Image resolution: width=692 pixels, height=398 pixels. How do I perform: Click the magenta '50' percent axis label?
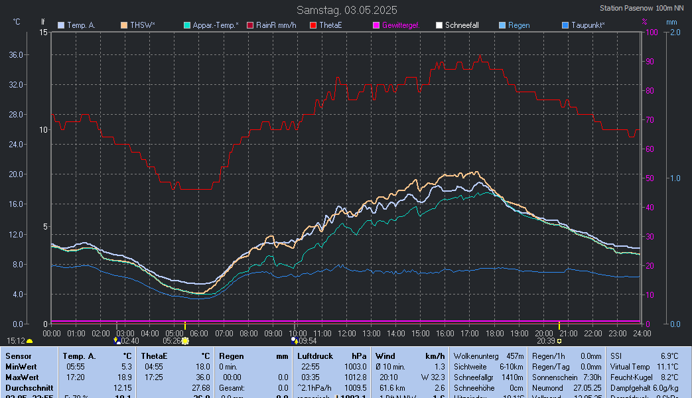[650, 178]
